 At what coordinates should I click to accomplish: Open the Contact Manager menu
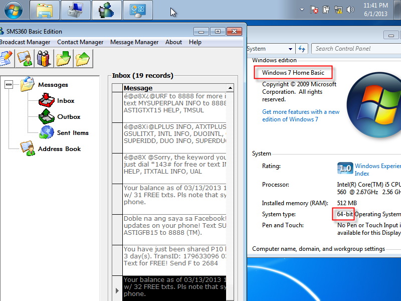(x=80, y=42)
